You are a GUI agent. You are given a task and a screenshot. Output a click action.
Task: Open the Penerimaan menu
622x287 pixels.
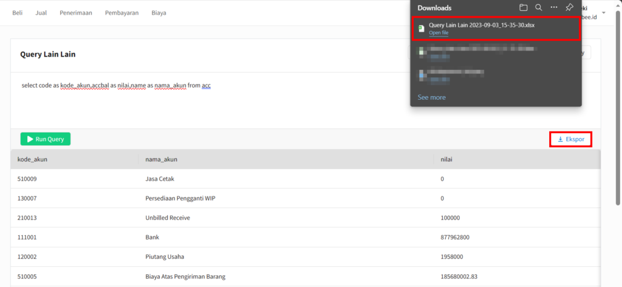tap(76, 13)
